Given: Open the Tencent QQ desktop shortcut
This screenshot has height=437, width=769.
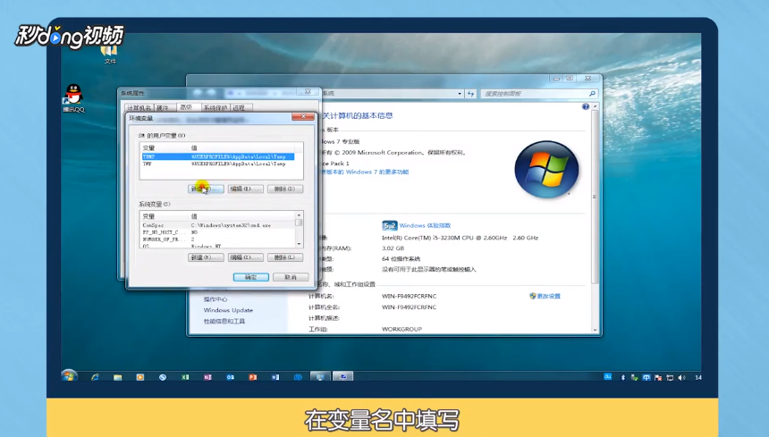Looking at the screenshot, I should pos(73,98).
